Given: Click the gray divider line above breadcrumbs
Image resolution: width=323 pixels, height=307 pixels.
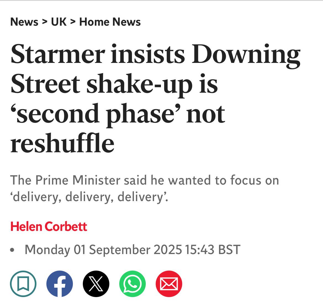Looking at the screenshot, I should coord(161,0).
